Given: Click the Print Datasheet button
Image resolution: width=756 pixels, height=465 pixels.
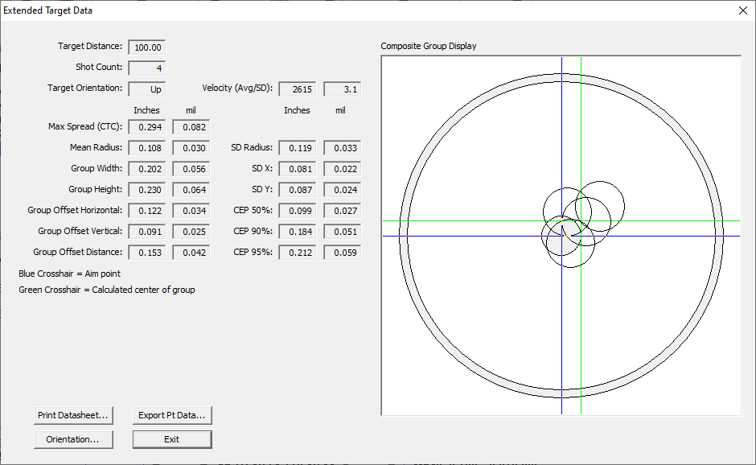Looking at the screenshot, I should pos(73,415).
